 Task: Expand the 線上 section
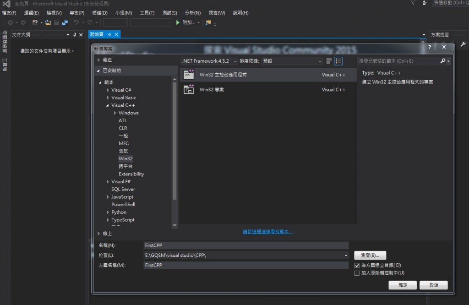point(99,234)
